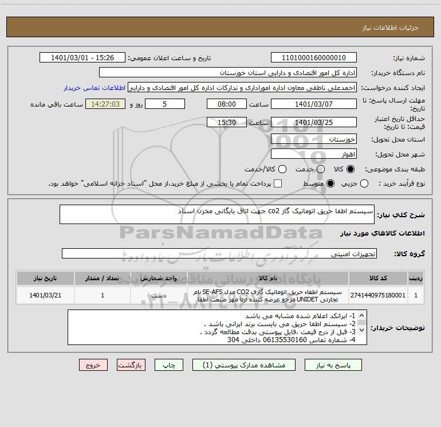441x427 pixels.
Task: Click the پاسخ به نیاز button
Action: pos(333,365)
